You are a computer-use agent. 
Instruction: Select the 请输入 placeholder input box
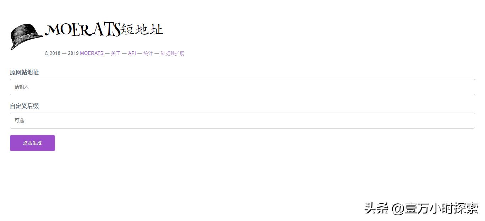(142, 87)
